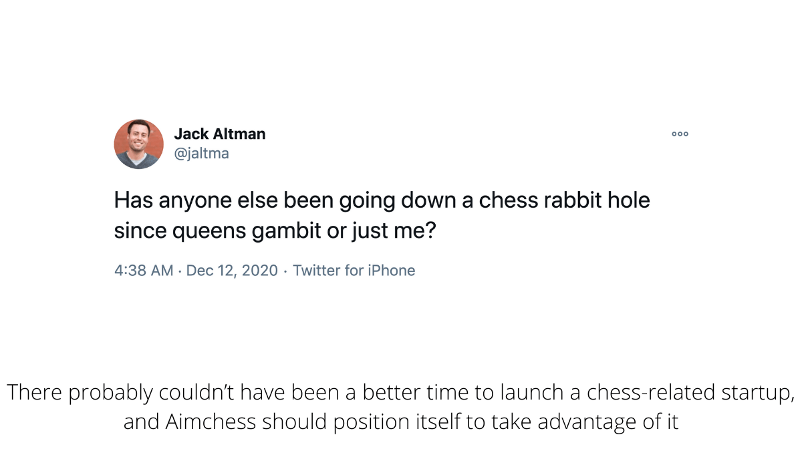Click the @jaltma handle
This screenshot has height=451, width=802.
[x=201, y=154]
